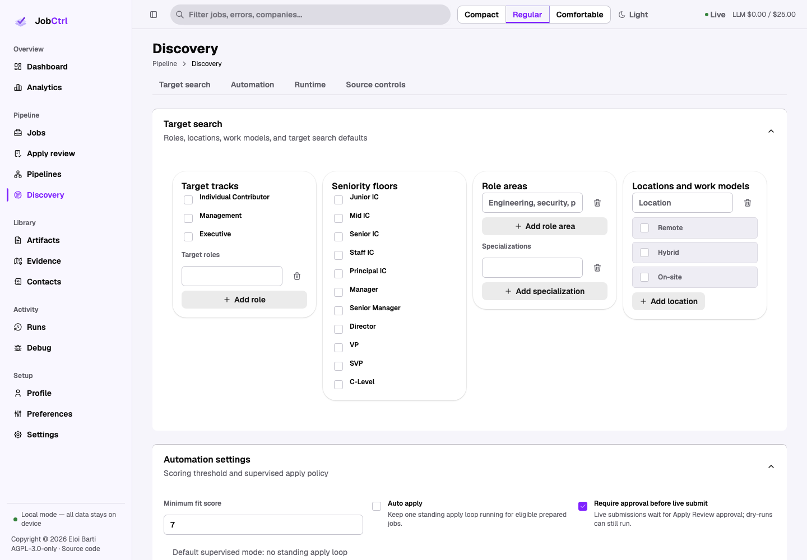Click the Add location button
The image size is (807, 560).
[x=669, y=301]
